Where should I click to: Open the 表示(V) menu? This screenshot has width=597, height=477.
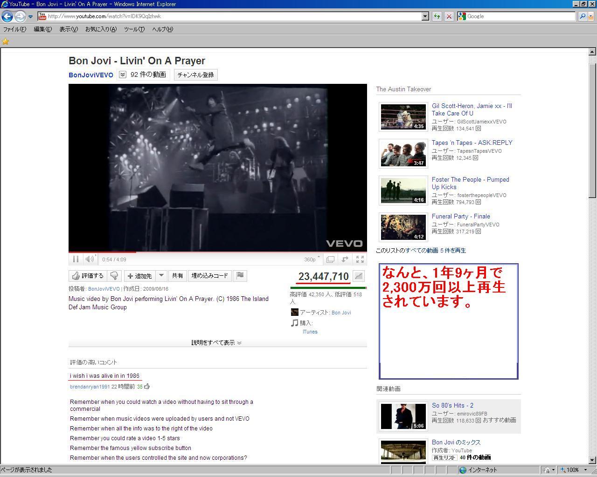(69, 29)
